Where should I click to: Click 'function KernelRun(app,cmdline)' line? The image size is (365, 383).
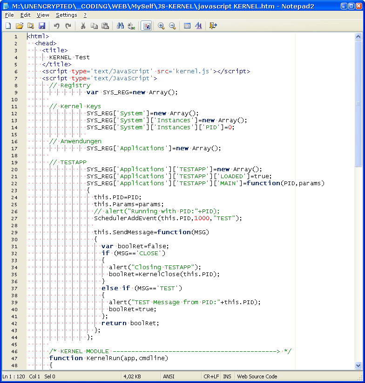(x=109, y=358)
